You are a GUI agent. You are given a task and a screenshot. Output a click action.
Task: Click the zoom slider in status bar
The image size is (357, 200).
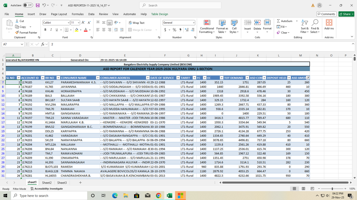[x=332, y=189]
